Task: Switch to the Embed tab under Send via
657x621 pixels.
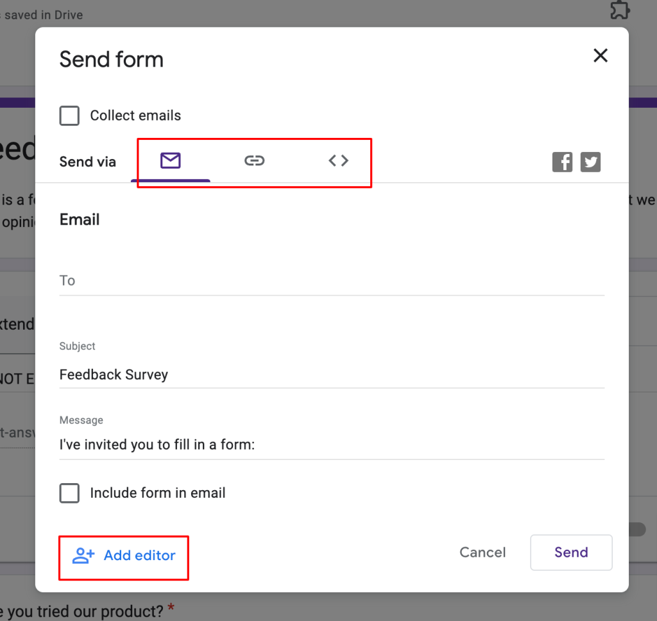Action: [x=338, y=161]
